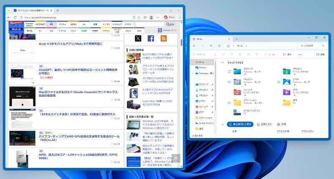Open the 表示 view dropdown

pos(288,55)
